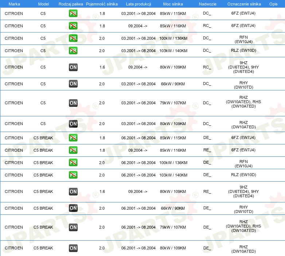This screenshot has width=285, height=256.
Task: Select the DC_ body code in the 103kW row
Action: (x=207, y=50)
